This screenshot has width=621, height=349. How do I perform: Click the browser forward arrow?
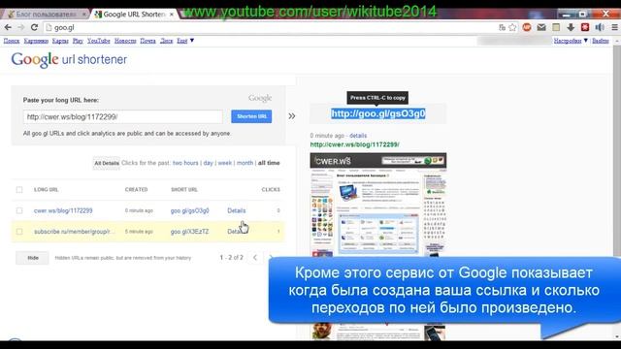21,27
